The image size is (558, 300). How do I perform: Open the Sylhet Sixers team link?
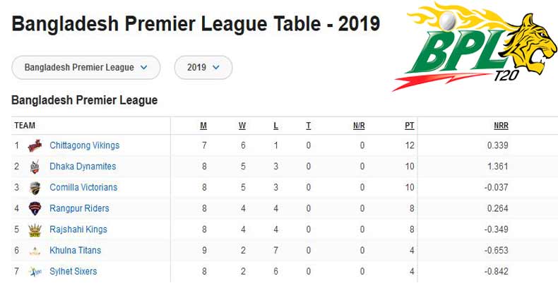(x=73, y=272)
